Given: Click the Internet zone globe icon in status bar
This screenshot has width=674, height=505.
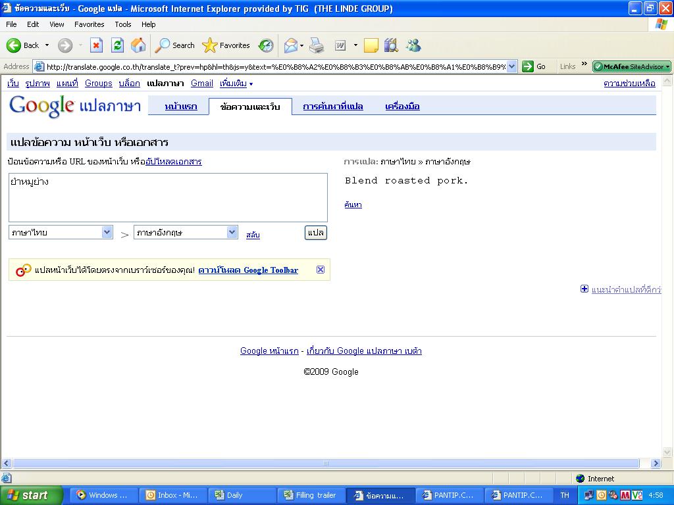Looking at the screenshot, I should click(x=581, y=479).
